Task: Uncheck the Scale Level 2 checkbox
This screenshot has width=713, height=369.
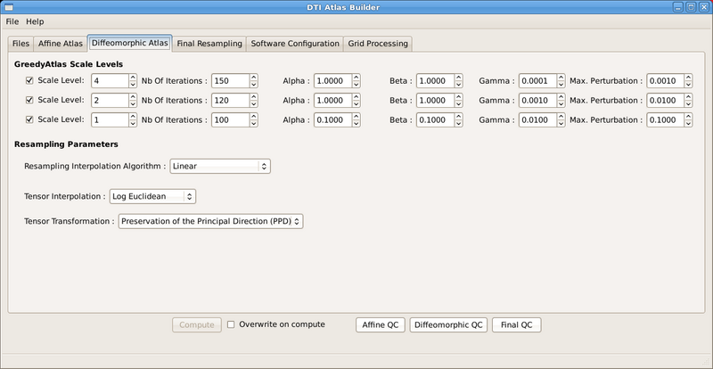Action: pos(29,100)
